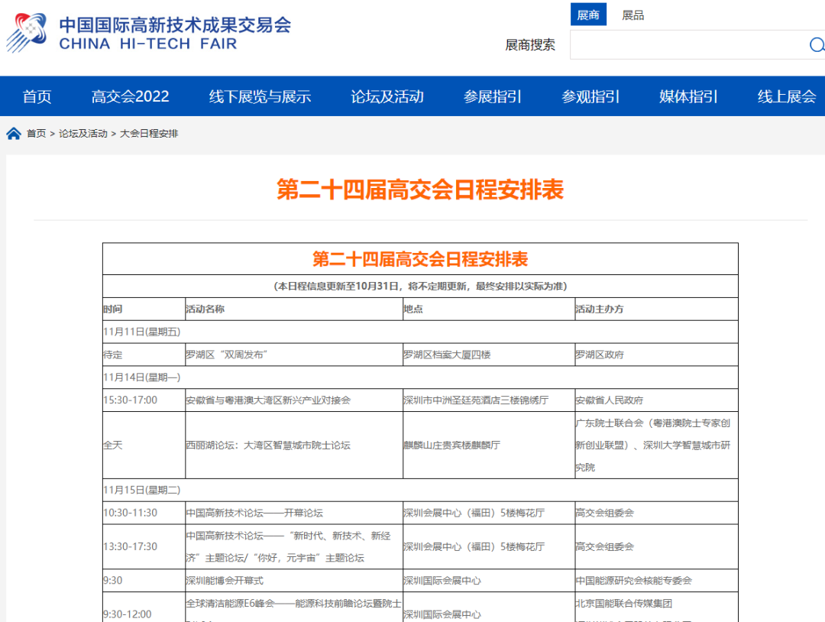The width and height of the screenshot is (825, 622).
Task: Click the 活动主办方 column header
Action: click(656, 309)
